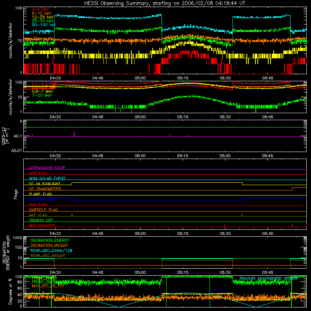Select the yellow FRONT_RATIO legend label
Image resolution: width=311 pixels, height=311 pixels.
coord(44,278)
